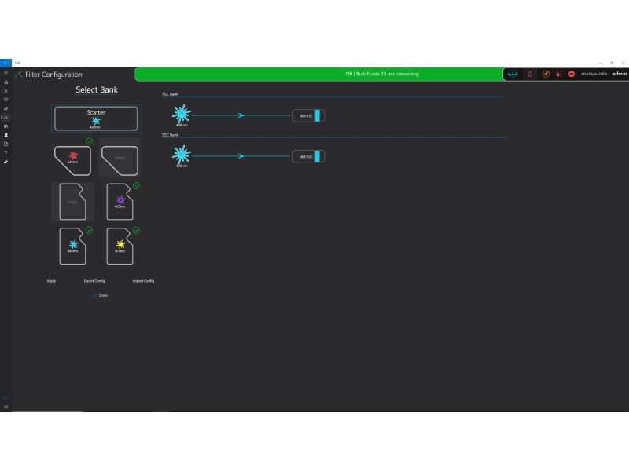
Task: Click the empty left-middle filter bank slot
Action: point(72,202)
